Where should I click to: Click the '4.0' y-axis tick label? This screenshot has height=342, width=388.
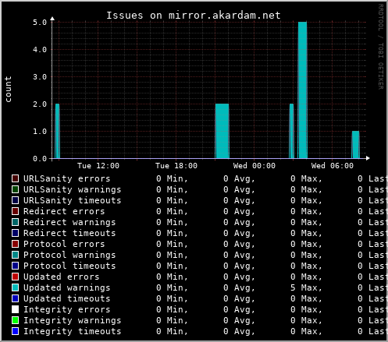pyautogui.click(x=40, y=50)
